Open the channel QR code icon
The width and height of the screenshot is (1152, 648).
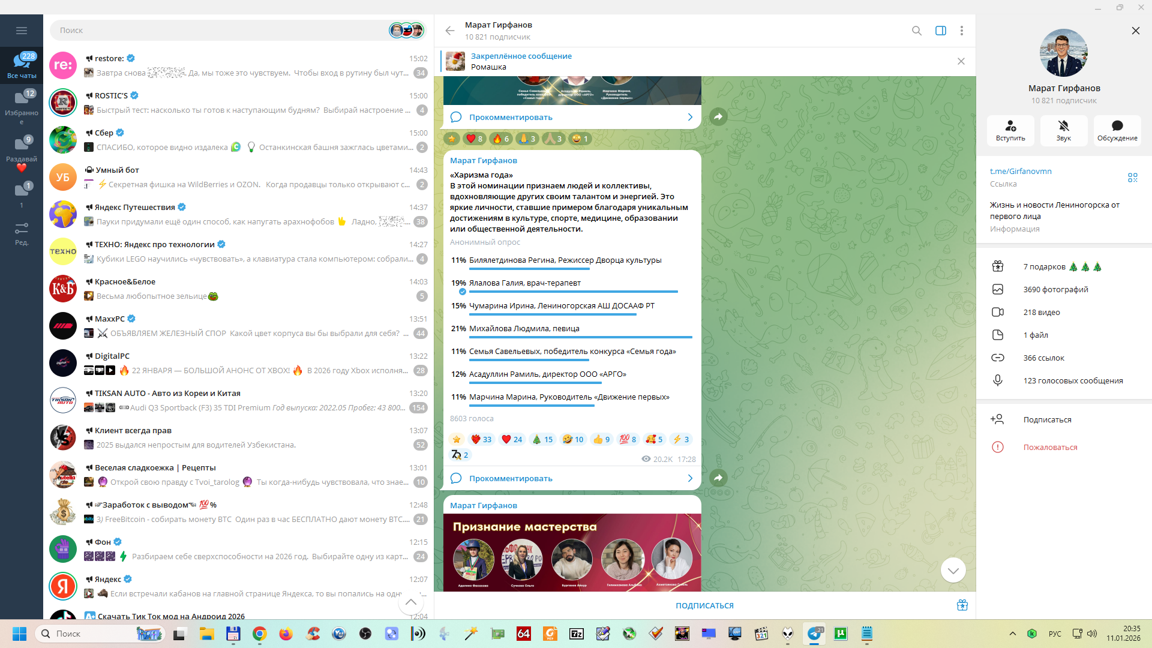pyautogui.click(x=1132, y=178)
